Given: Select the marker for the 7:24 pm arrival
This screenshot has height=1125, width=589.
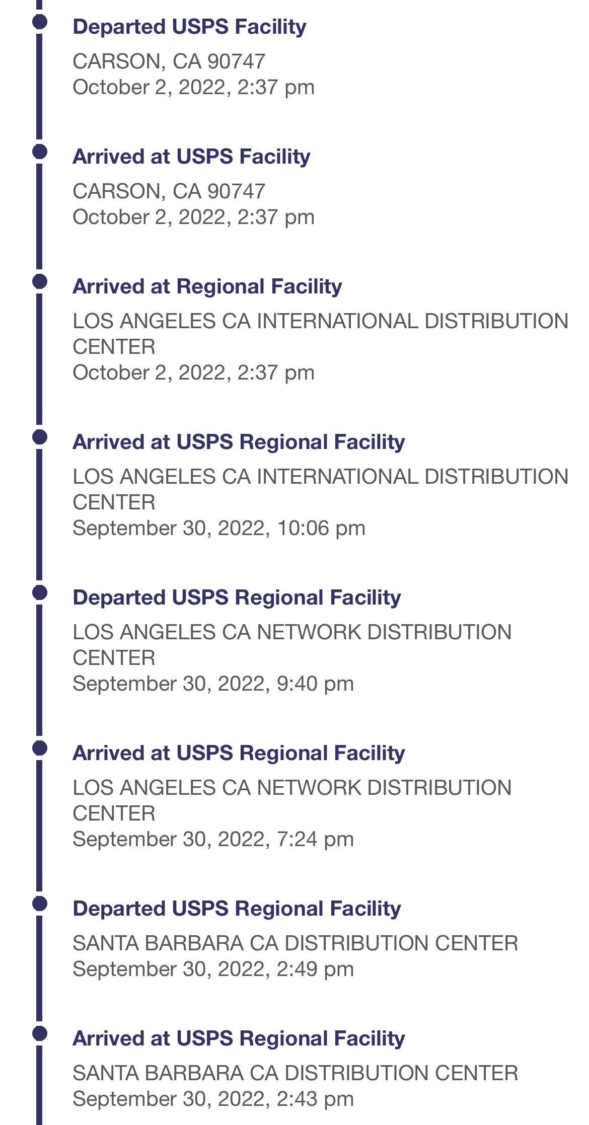Looking at the screenshot, I should (40, 748).
